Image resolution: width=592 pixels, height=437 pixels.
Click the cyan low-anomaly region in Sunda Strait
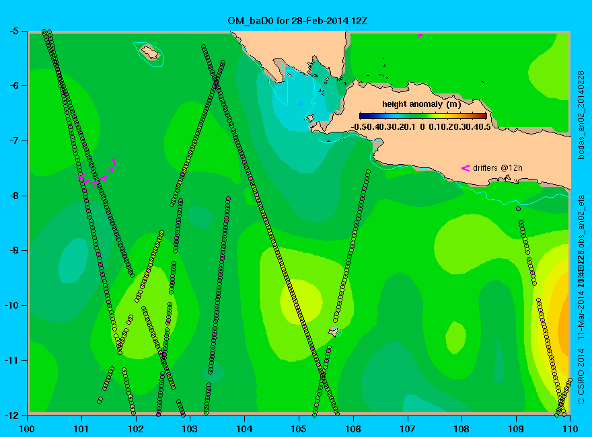[x=300, y=106]
